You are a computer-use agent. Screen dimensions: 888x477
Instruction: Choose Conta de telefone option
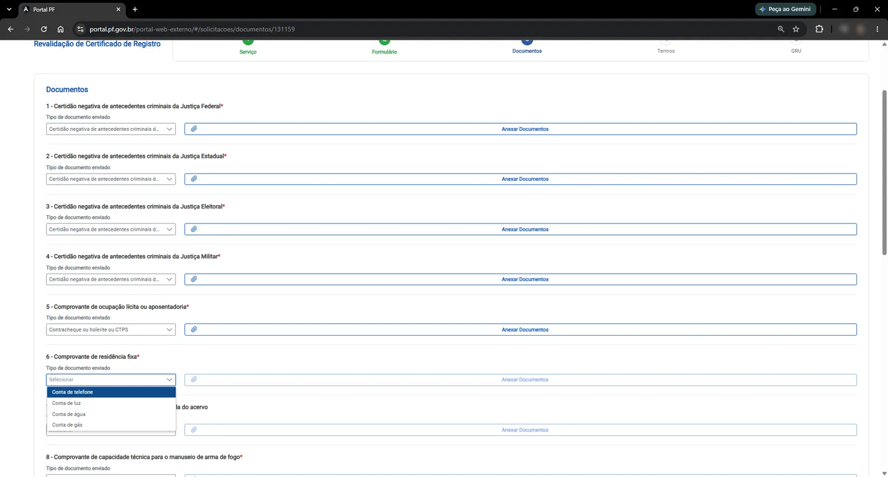[x=111, y=392]
